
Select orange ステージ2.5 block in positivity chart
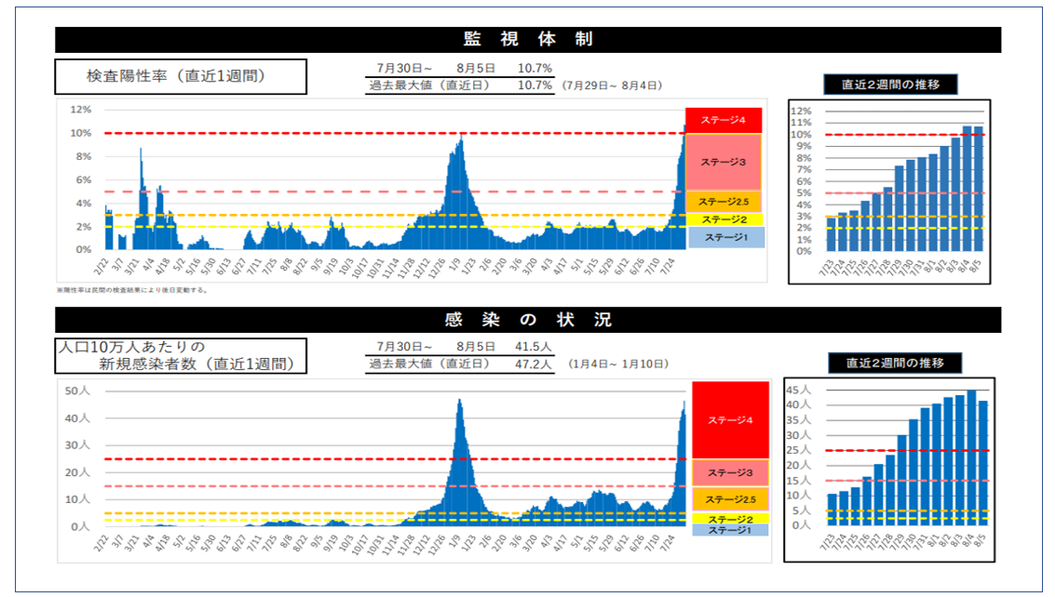[724, 201]
